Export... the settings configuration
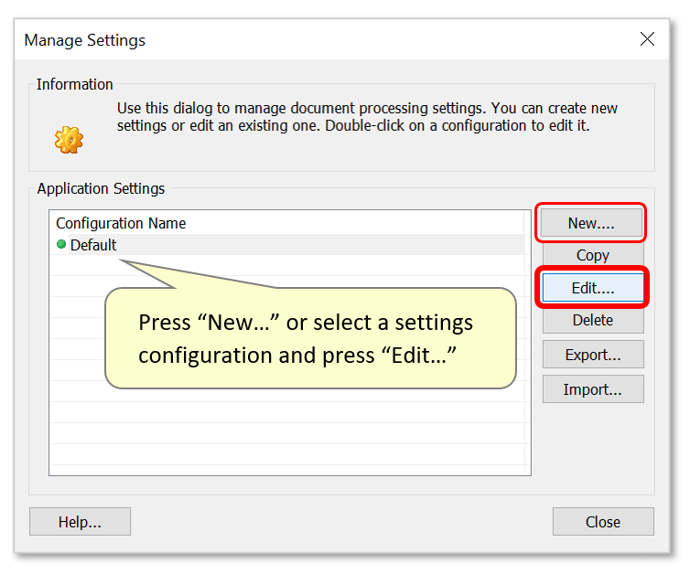Viewport: 690px width, 574px height. point(593,355)
